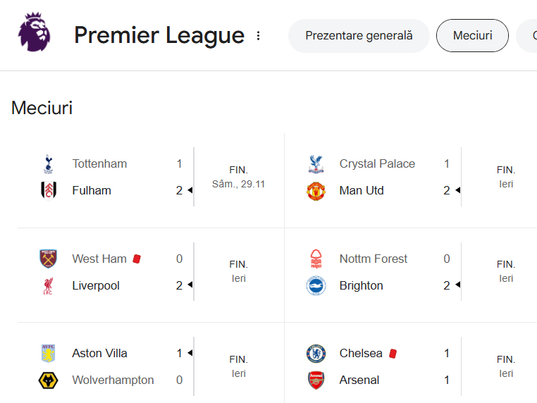Click the Chelsea club crest
Image resolution: width=537 pixels, height=403 pixels.
point(316,354)
